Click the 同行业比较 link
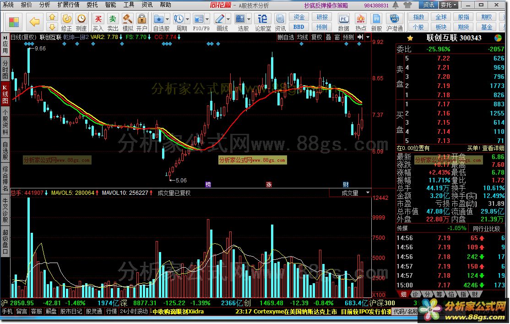Image resolution: width=510 pixels, height=324 pixels. tap(486, 229)
